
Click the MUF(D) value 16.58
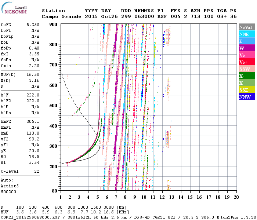(33, 75)
